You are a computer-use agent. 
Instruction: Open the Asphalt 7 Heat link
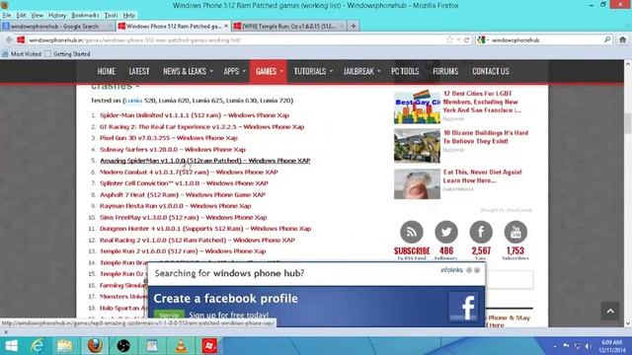[x=183, y=195]
